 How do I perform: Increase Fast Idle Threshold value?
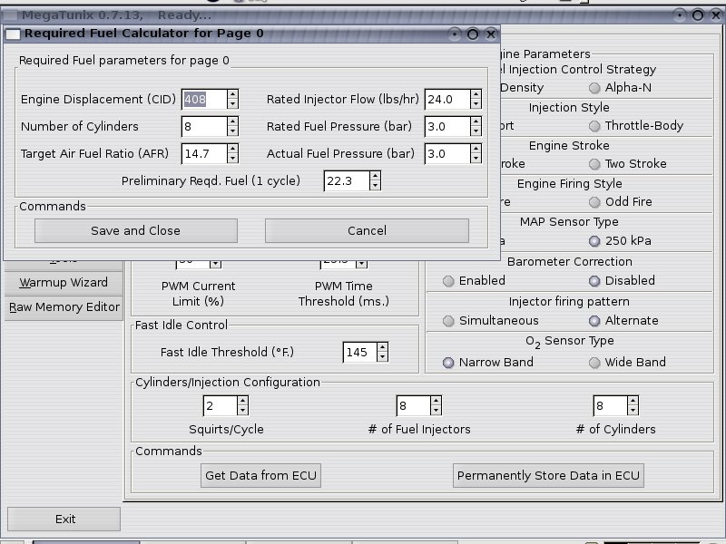coord(382,348)
